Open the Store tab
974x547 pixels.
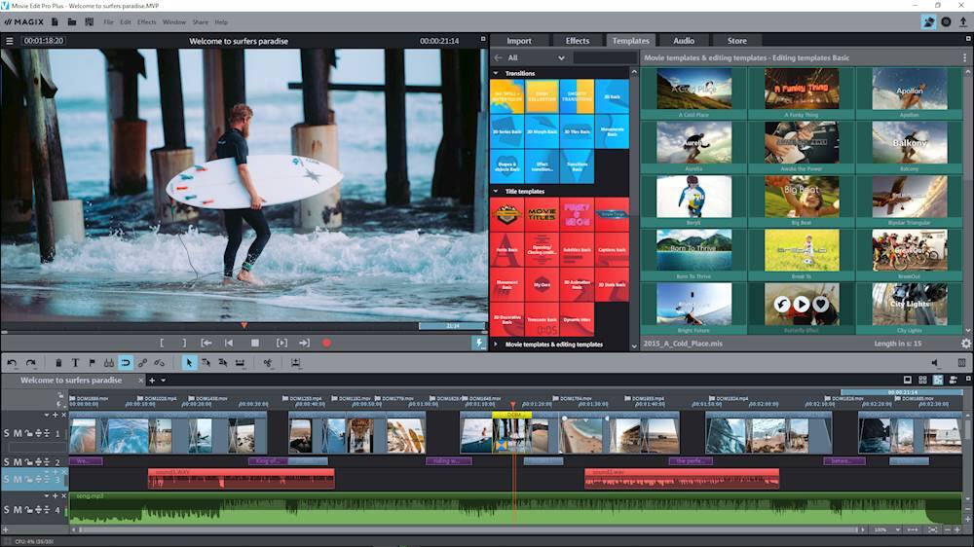(736, 41)
